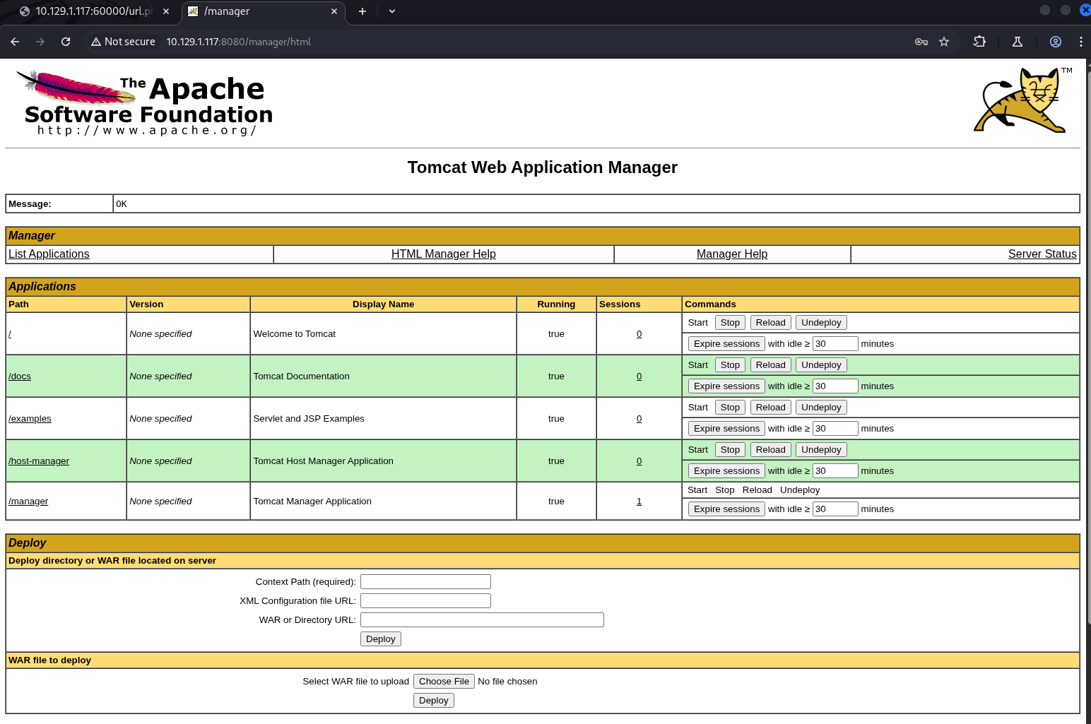Click Choose File to select a WAR
Viewport: 1091px width, 724px height.
[x=444, y=682]
